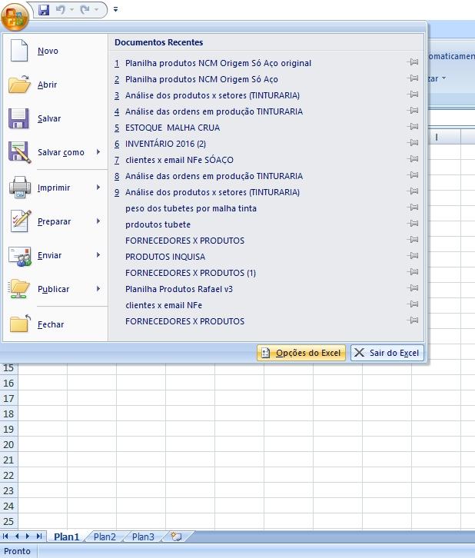The height and width of the screenshot is (558, 475).
Task: Pin prdoutos tubete document
Action: (x=413, y=224)
